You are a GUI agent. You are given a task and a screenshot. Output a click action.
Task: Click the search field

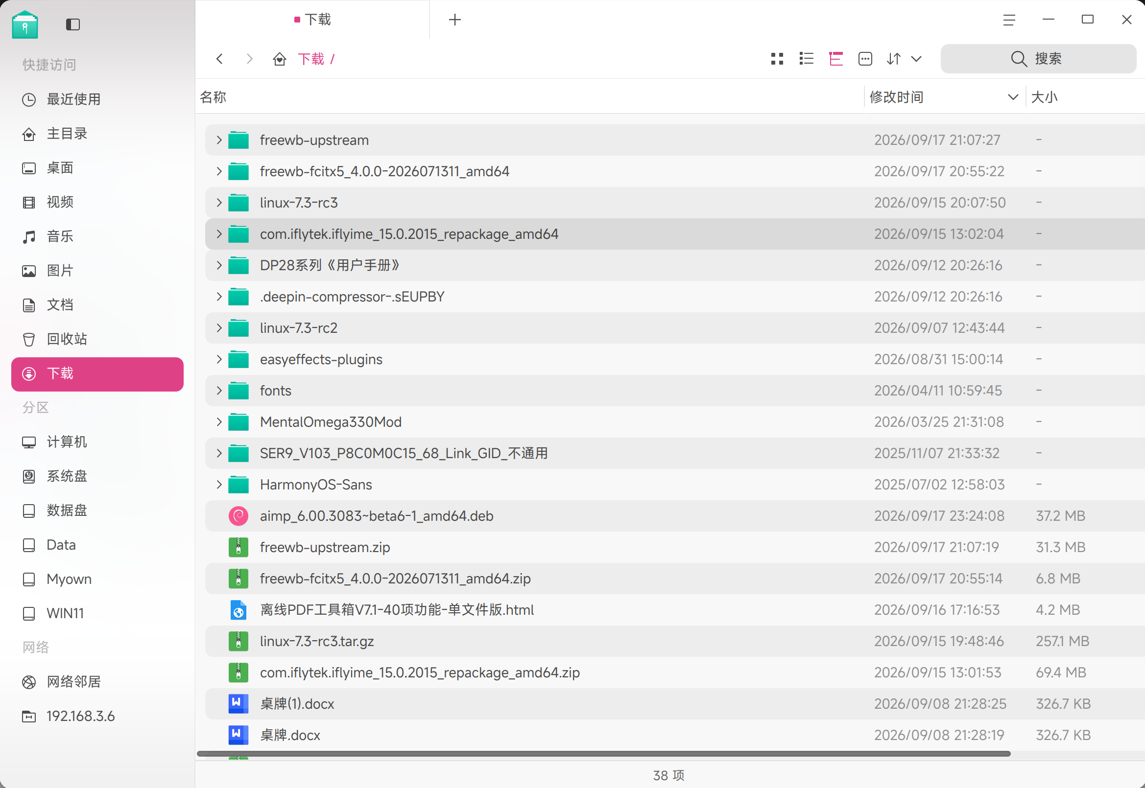(1038, 59)
